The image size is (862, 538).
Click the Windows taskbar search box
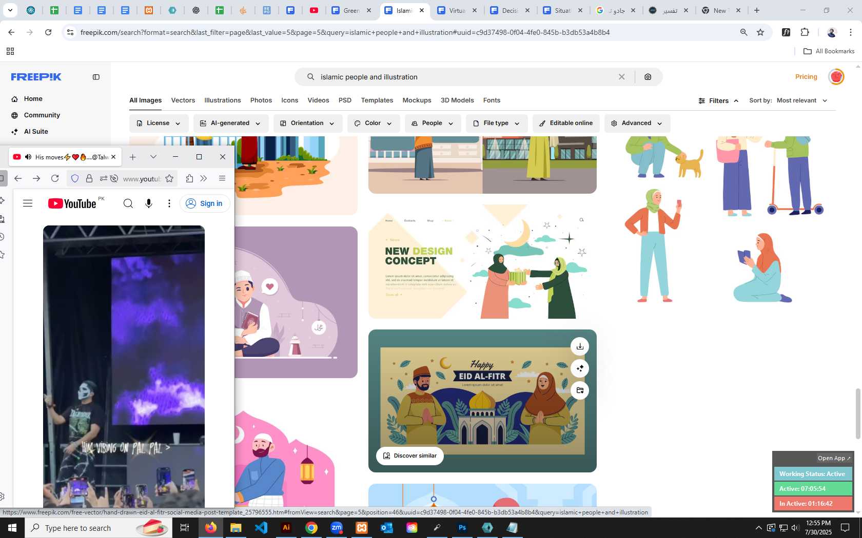pyautogui.click(x=97, y=528)
